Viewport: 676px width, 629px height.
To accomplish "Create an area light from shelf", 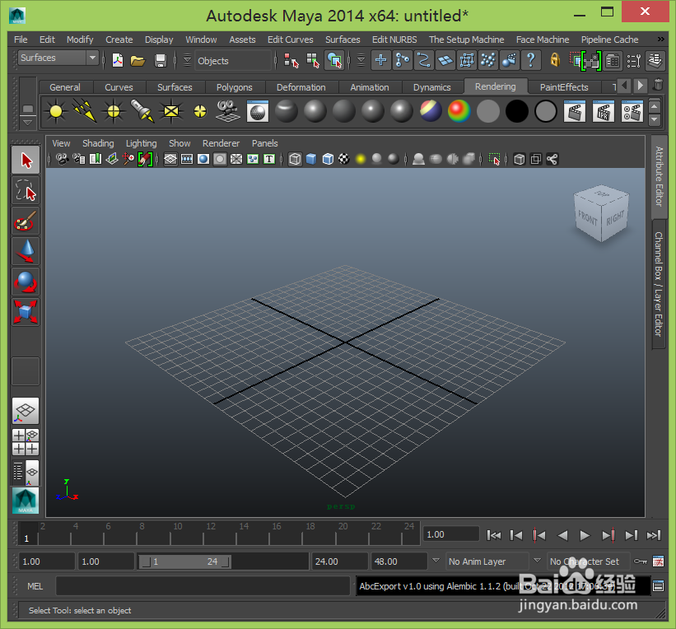I will [x=171, y=112].
